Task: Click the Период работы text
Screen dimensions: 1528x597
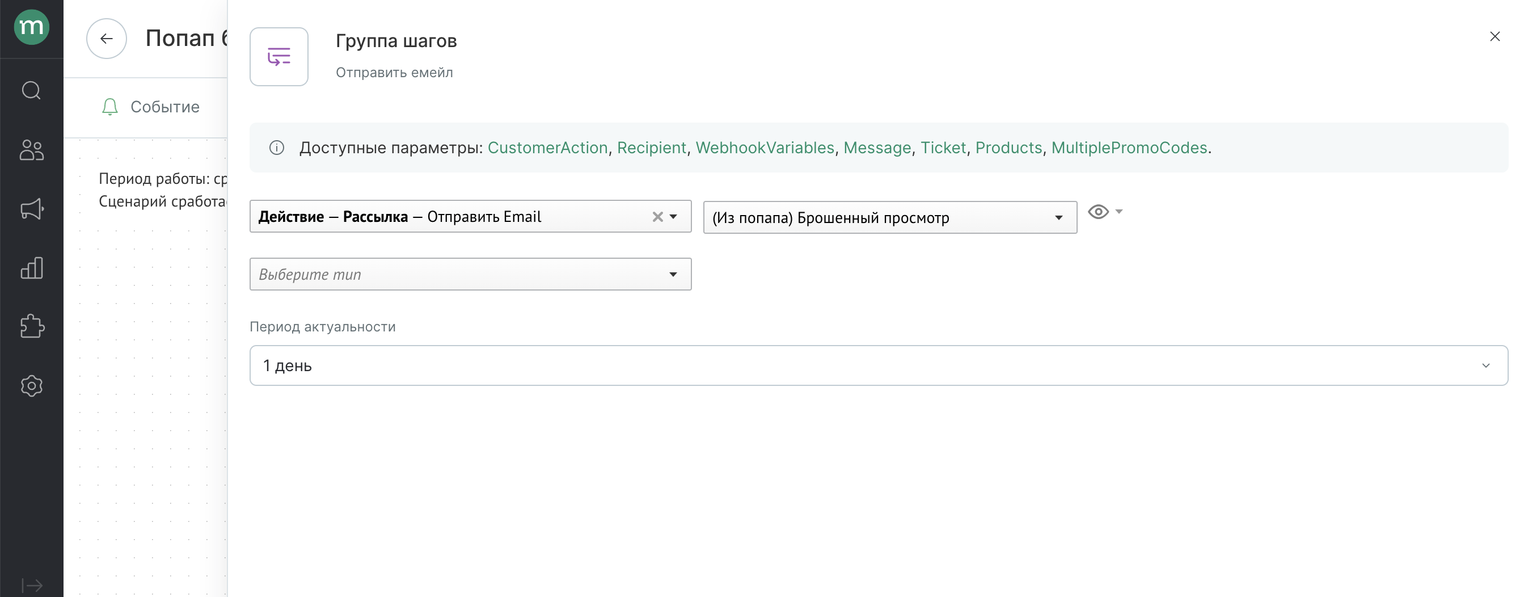Action: pos(163,179)
